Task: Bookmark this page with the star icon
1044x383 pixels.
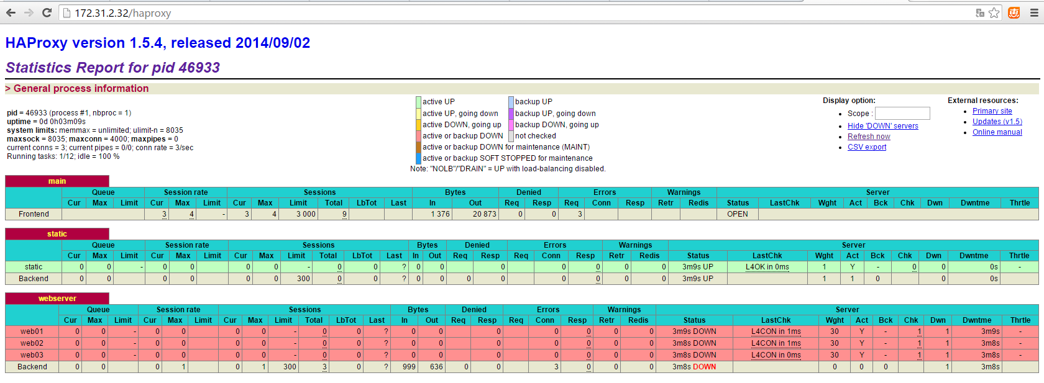Action: coord(994,12)
